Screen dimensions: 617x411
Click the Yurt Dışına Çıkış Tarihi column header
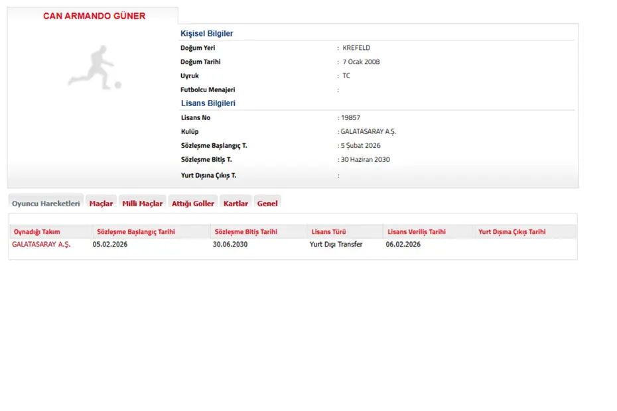tap(512, 232)
